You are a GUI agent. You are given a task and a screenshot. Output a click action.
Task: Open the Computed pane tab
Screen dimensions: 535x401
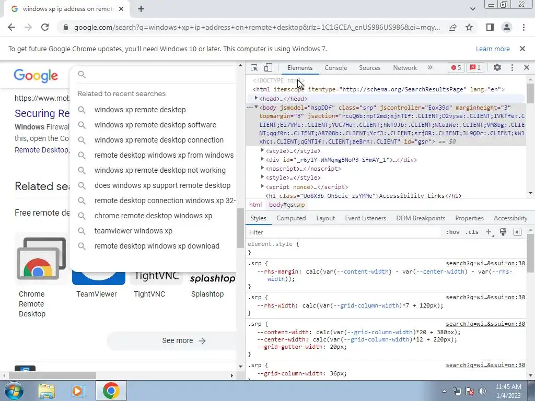[x=291, y=218]
